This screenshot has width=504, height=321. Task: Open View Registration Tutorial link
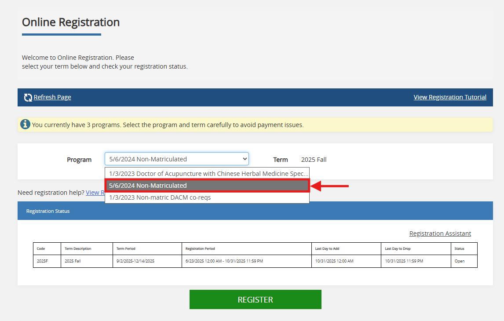450,97
